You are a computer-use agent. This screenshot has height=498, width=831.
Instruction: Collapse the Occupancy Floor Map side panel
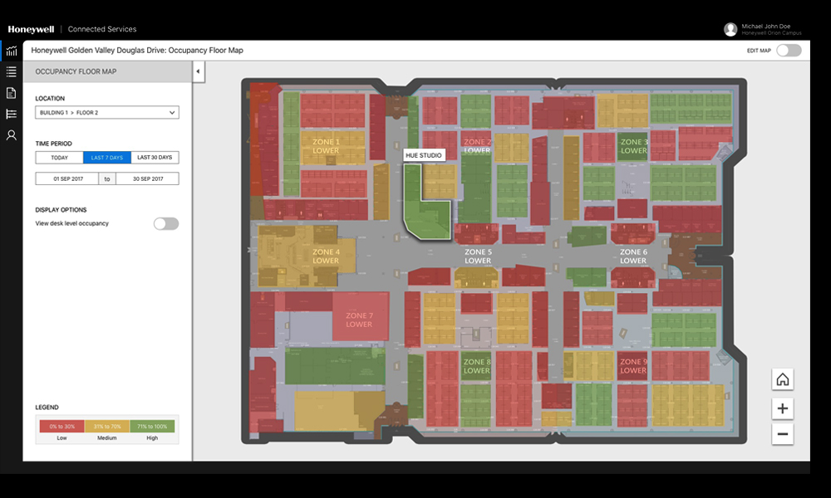[x=199, y=71]
